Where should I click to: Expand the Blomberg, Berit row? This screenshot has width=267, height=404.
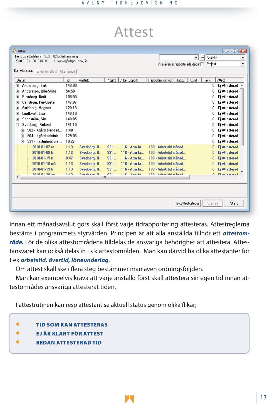pyautogui.click(x=18, y=97)
